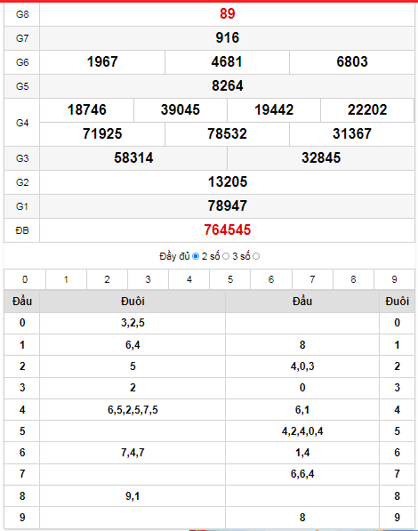This screenshot has width=418, height=531.
Task: Choose digit 4 in the number filter row
Action: click(x=189, y=279)
